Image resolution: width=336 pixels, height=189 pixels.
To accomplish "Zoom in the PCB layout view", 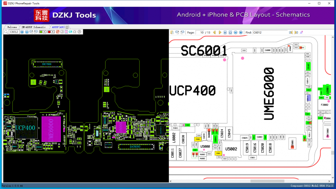I will coord(22,32).
